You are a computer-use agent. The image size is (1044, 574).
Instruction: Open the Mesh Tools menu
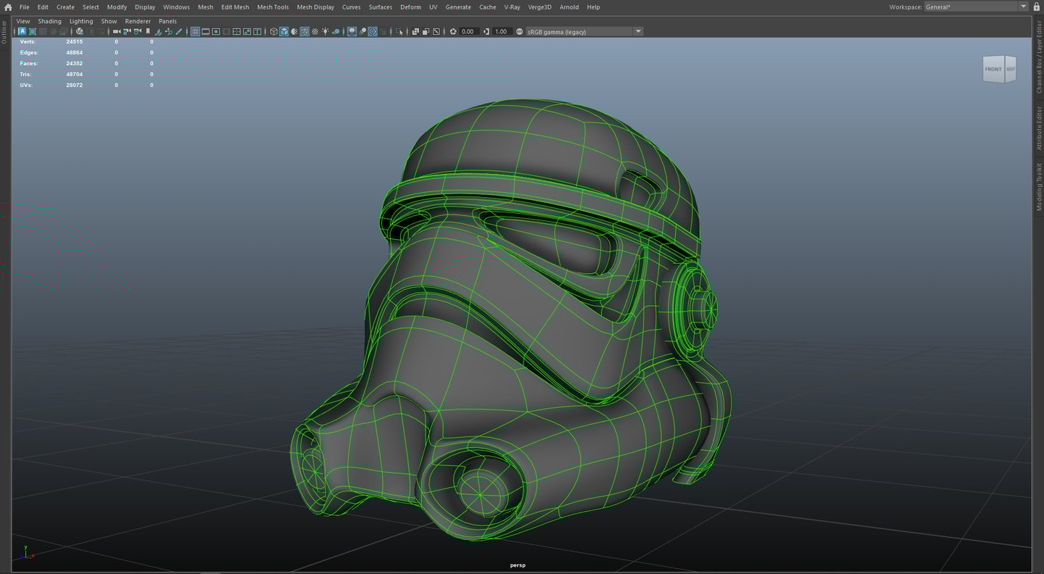tap(273, 7)
